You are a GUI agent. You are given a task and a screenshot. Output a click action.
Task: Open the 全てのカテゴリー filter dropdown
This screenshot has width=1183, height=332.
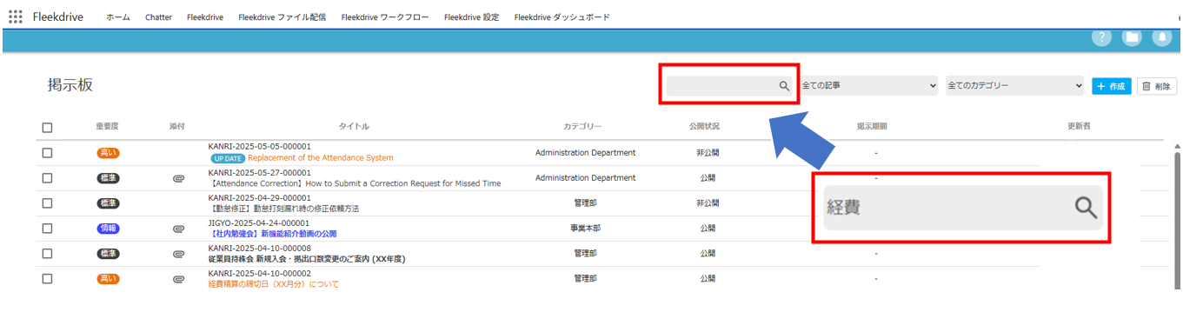coord(1015,86)
